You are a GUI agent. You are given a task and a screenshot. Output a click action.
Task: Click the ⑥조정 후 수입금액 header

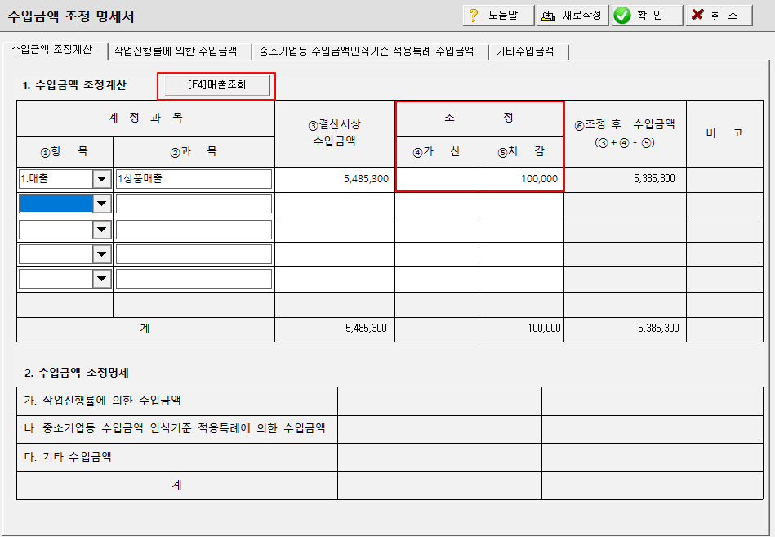pos(625,133)
